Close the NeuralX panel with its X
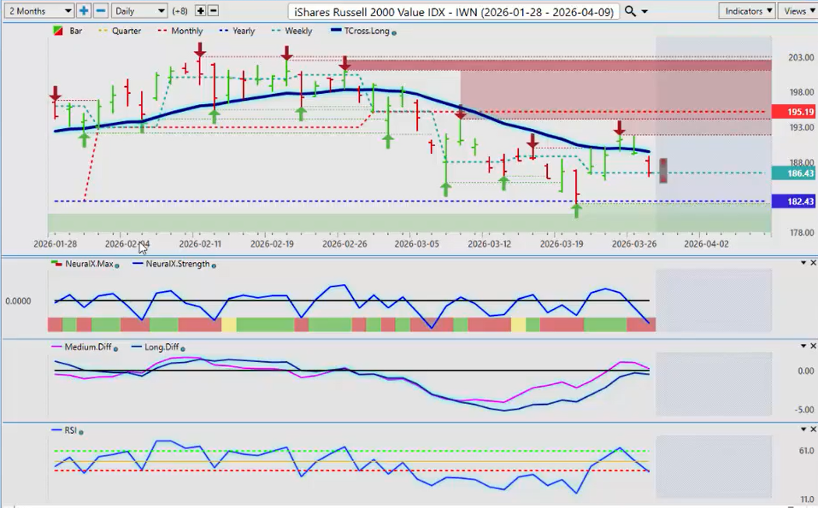The height and width of the screenshot is (508, 818). [812, 263]
